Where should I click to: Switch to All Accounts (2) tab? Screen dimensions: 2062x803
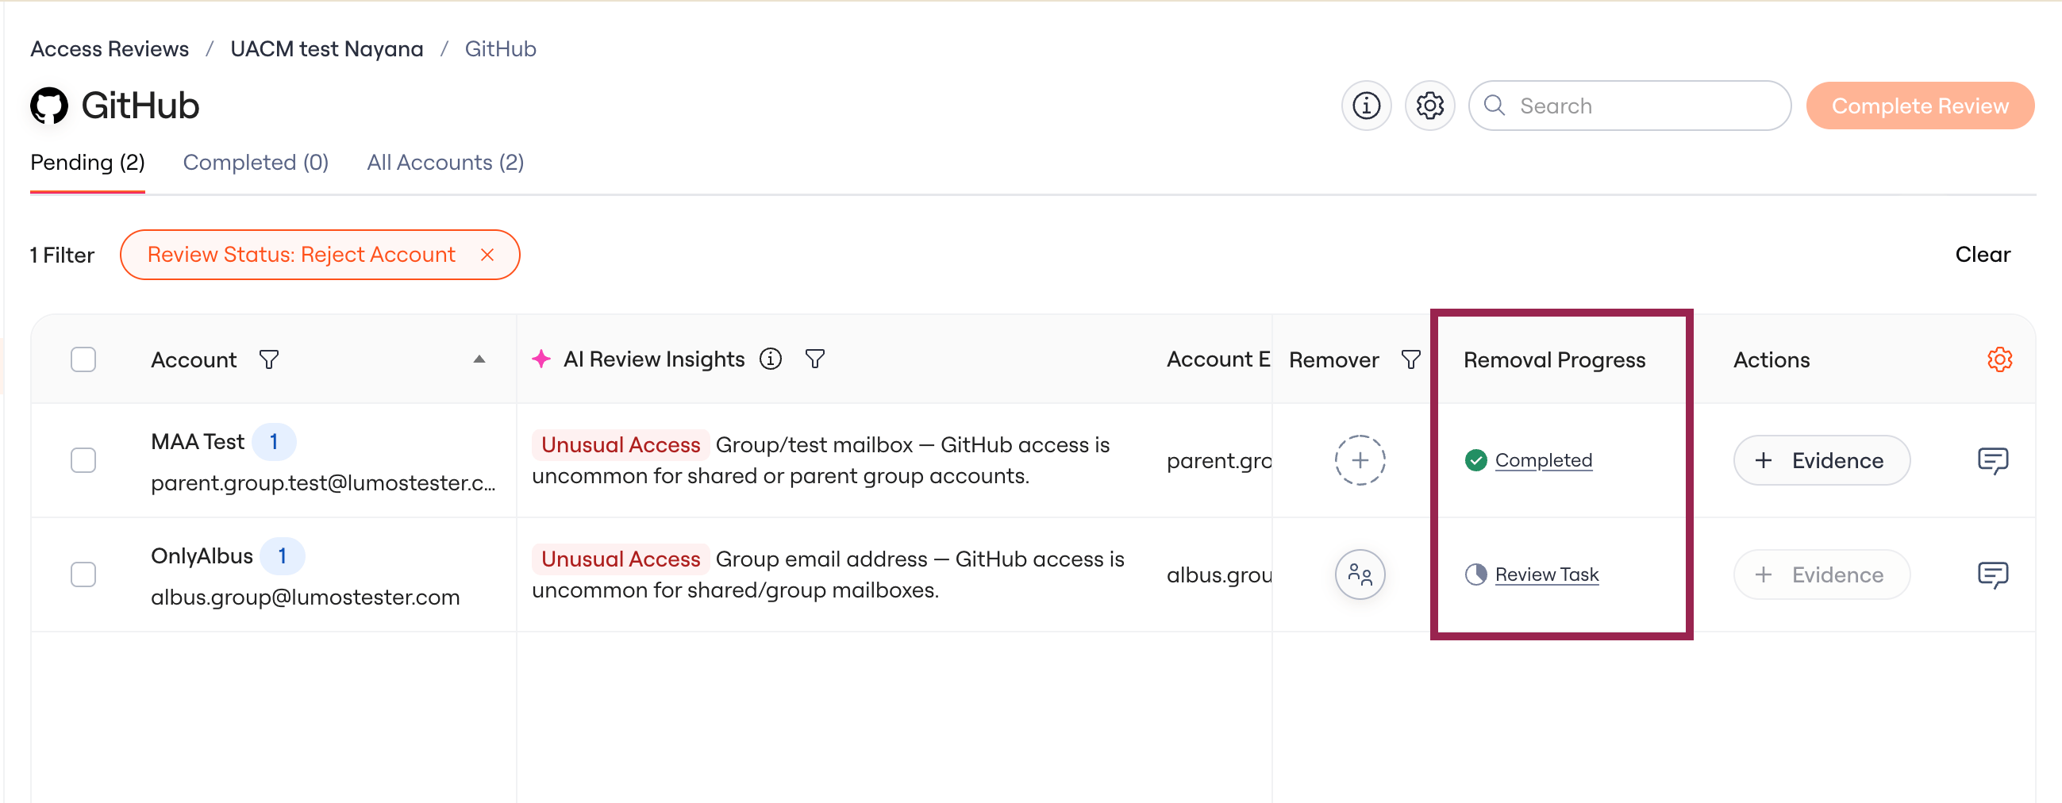(445, 163)
